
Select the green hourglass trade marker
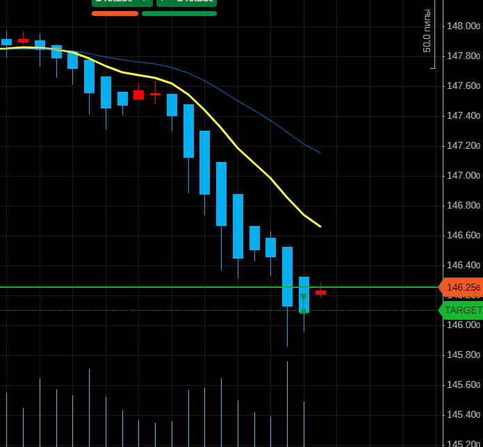304,304
